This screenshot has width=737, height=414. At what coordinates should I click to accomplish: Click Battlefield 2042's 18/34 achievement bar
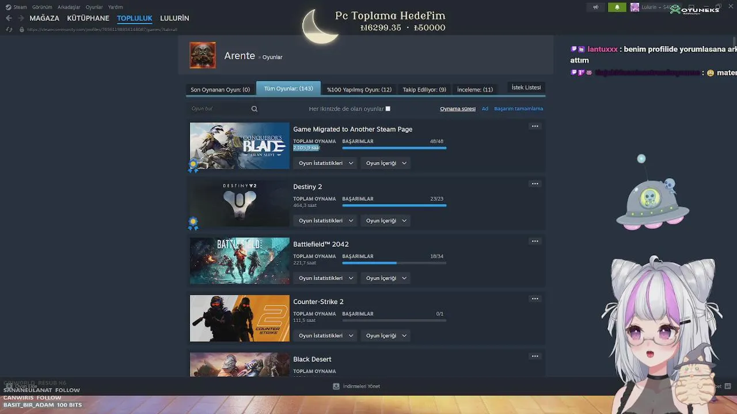click(394, 263)
